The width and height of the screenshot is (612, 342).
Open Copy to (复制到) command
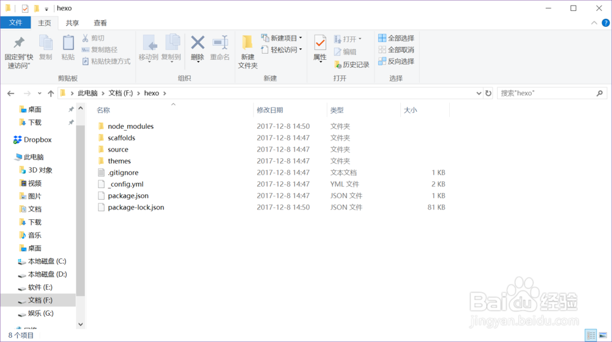[171, 48]
